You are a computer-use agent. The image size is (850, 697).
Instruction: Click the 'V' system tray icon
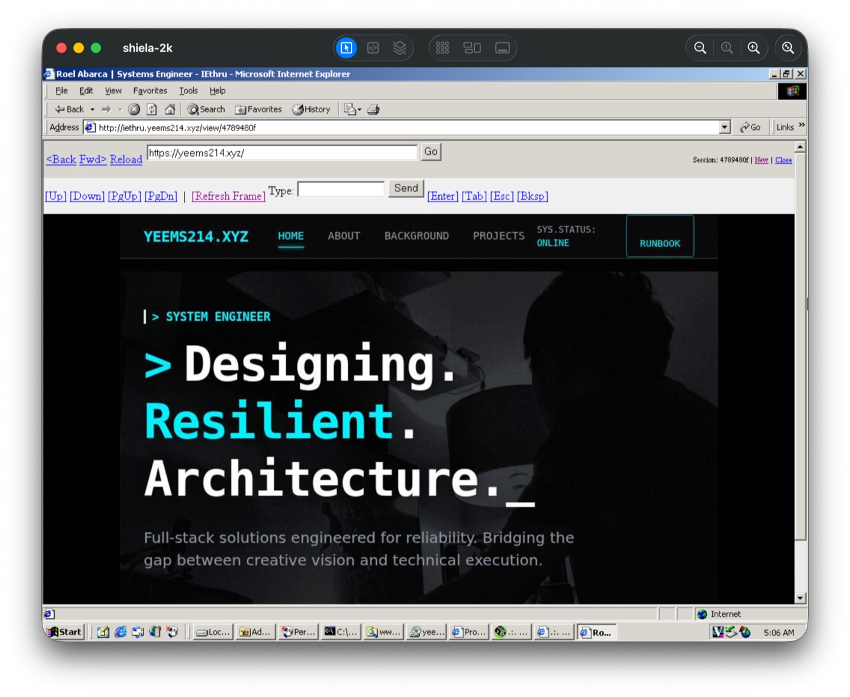pos(718,632)
